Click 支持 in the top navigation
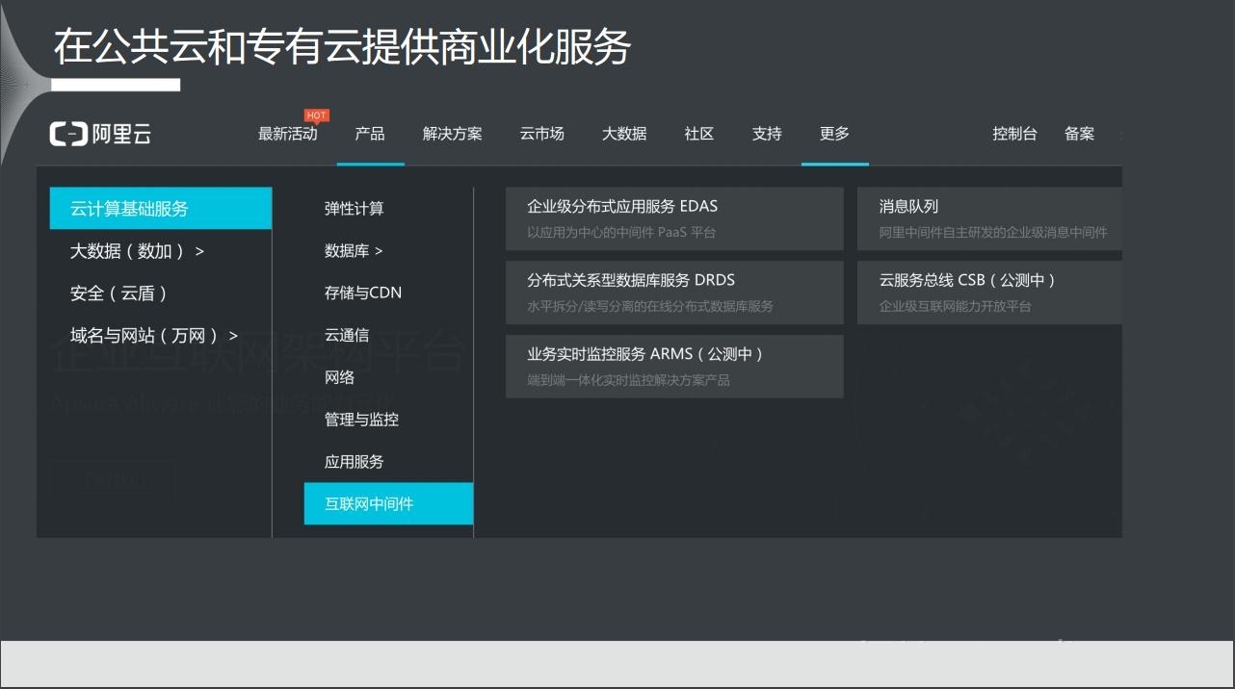The image size is (1235, 689). (x=767, y=134)
